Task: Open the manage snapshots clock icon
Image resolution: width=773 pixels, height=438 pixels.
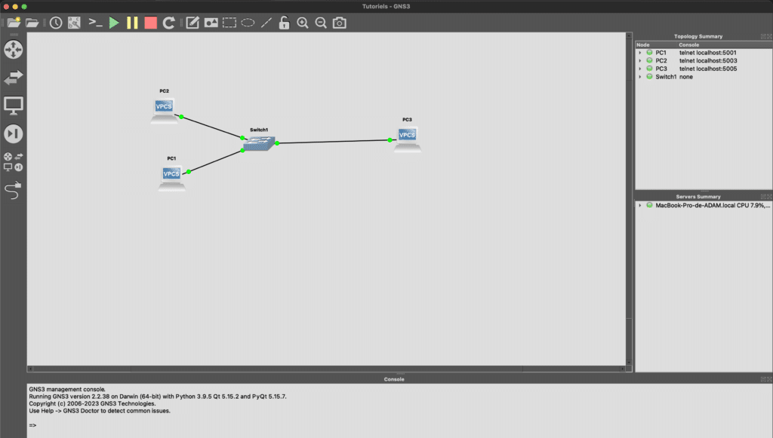Action: pos(56,23)
